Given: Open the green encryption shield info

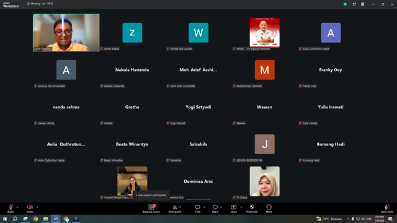Looking at the screenshot, I should [x=345, y=4].
